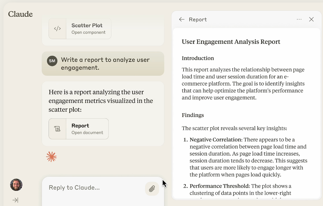Image resolution: width=323 pixels, height=206 pixels.
Task: Click 'The scatter plot reveals several key insights:' line
Action: [x=234, y=128]
